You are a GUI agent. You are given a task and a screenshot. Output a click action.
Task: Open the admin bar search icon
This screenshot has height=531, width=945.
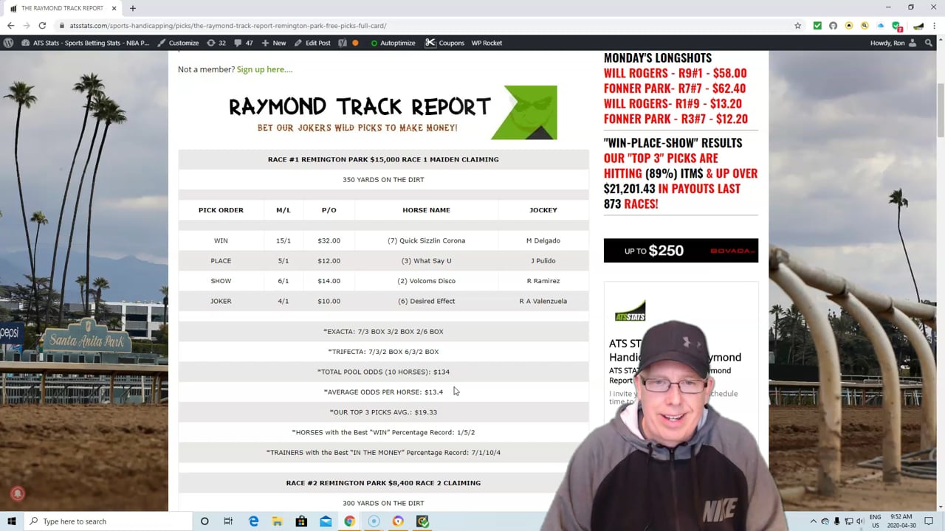coord(930,43)
